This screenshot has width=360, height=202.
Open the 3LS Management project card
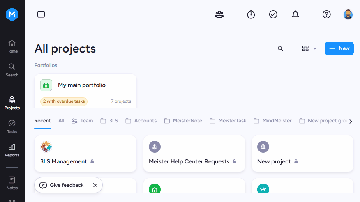pos(85,154)
